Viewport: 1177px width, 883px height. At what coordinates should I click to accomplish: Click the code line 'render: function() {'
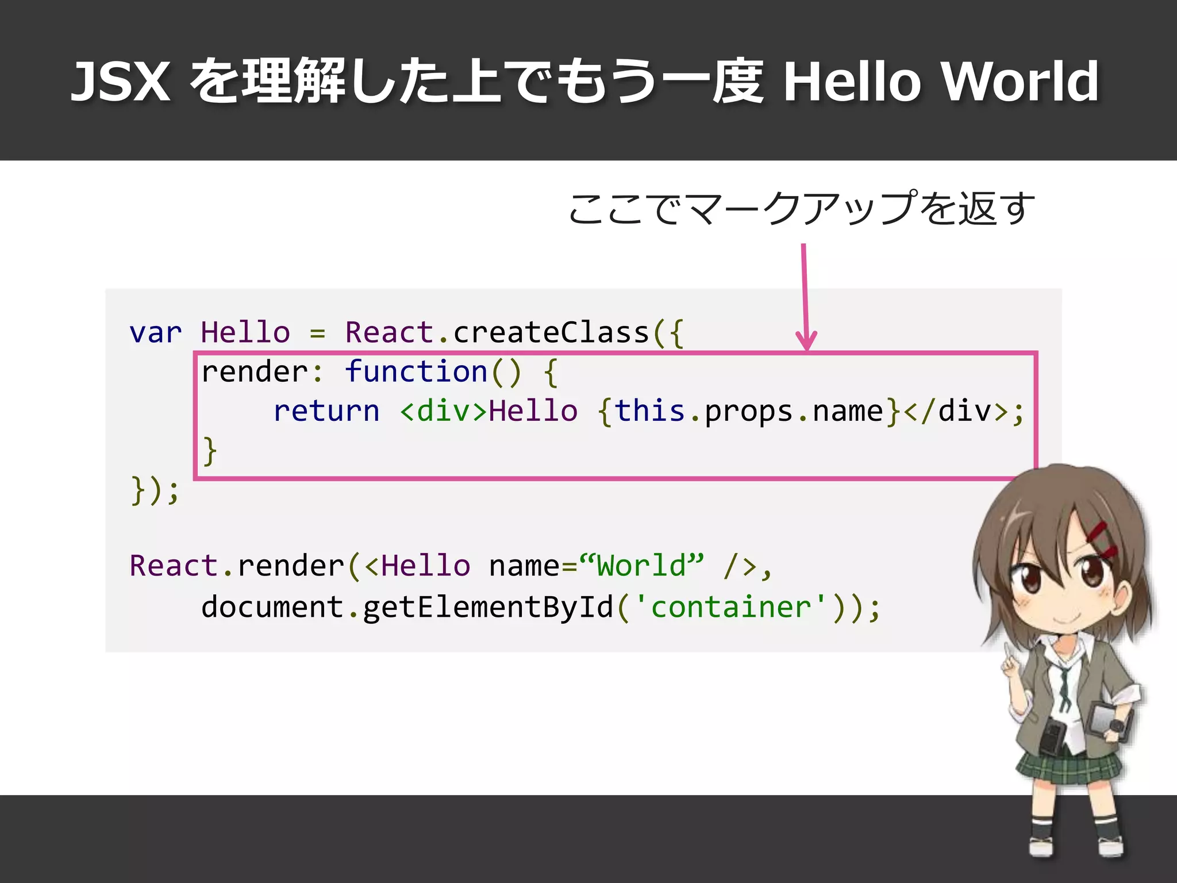point(379,371)
